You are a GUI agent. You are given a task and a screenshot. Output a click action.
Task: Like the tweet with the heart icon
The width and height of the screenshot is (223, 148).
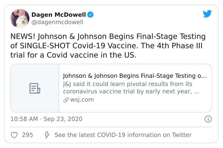pyautogui.click(x=14, y=135)
